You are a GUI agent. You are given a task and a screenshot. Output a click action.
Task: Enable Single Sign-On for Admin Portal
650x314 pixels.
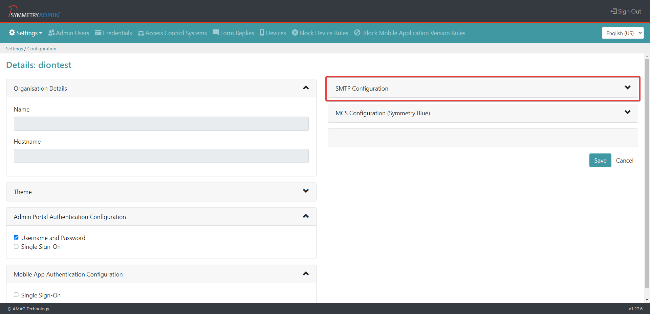coord(16,246)
